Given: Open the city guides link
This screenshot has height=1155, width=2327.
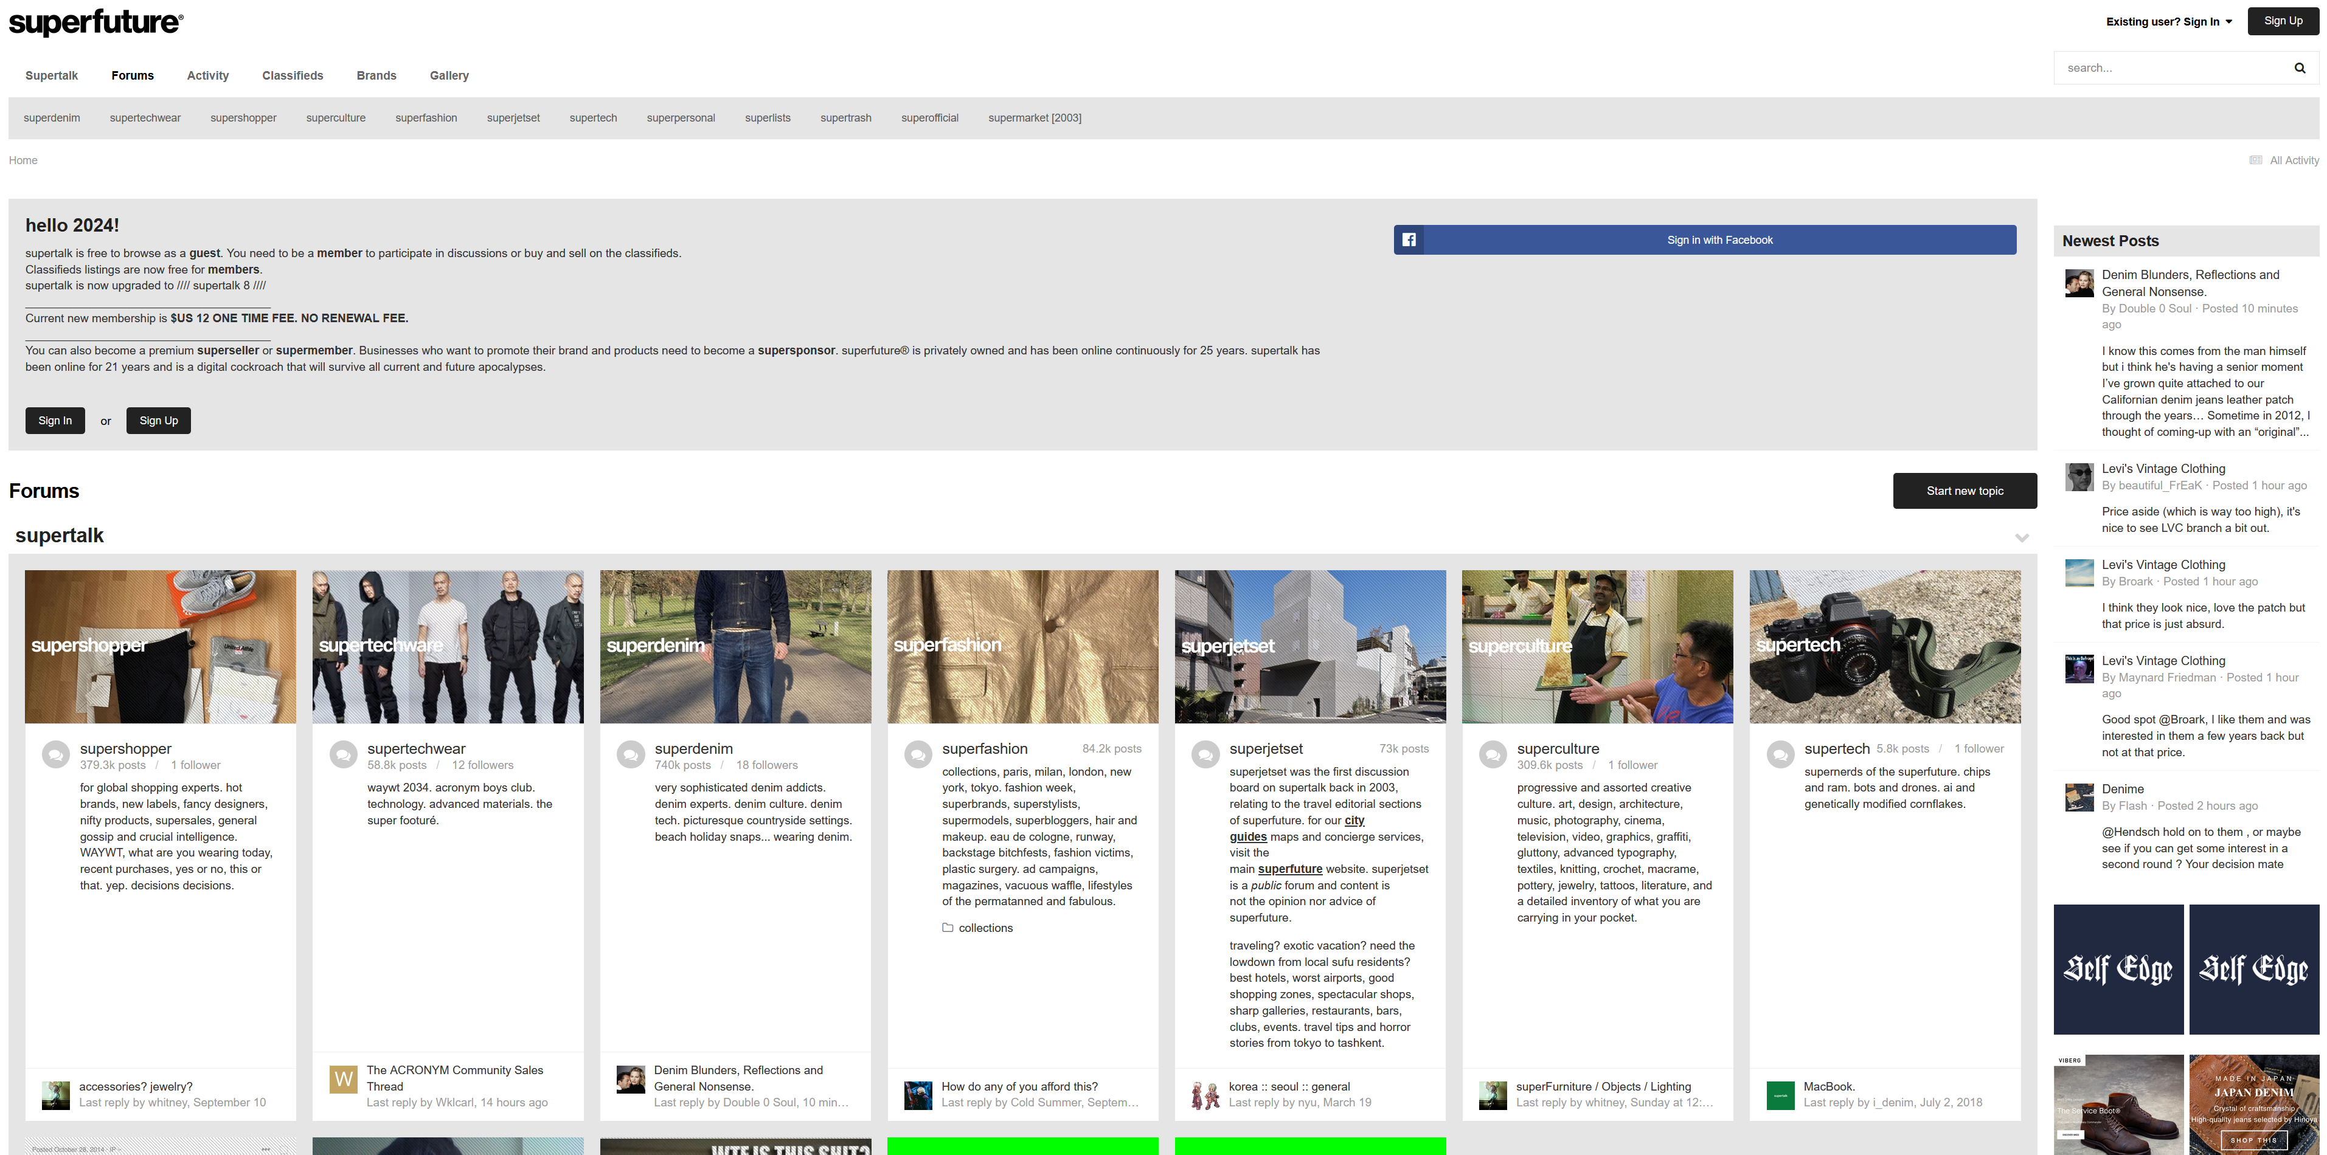Looking at the screenshot, I should coord(1353,821).
